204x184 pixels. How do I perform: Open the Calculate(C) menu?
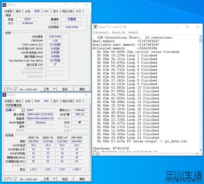101,32
